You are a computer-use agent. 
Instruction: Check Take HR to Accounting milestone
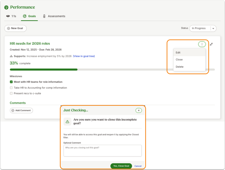[11, 88]
